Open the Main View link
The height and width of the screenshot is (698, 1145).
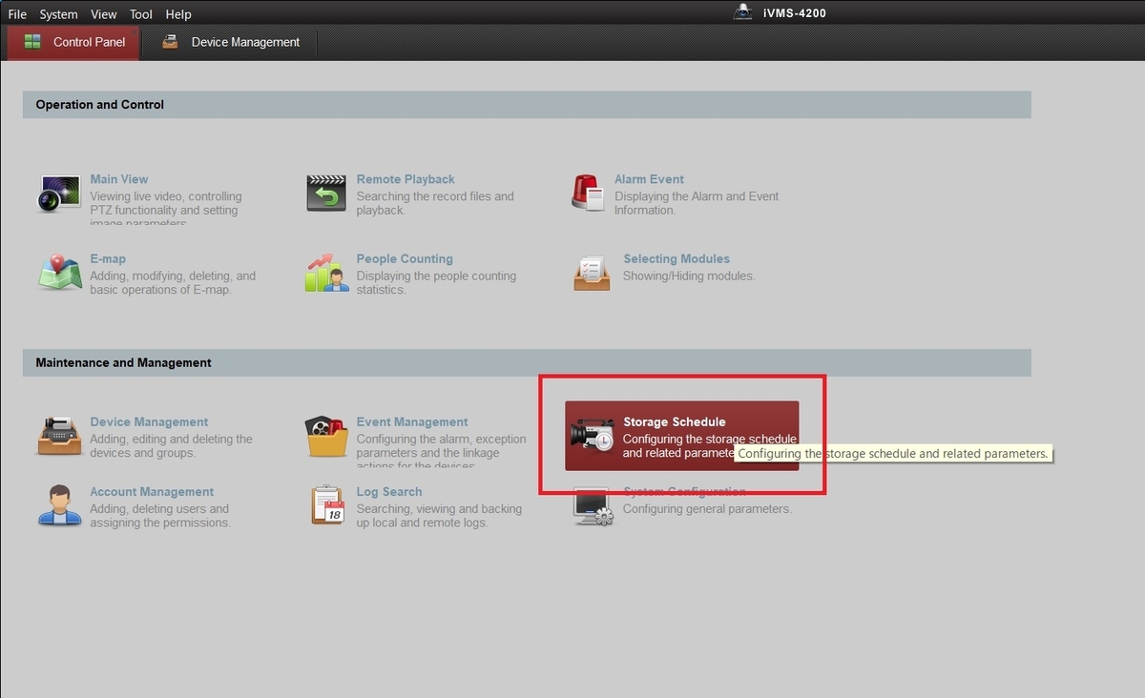coord(119,179)
